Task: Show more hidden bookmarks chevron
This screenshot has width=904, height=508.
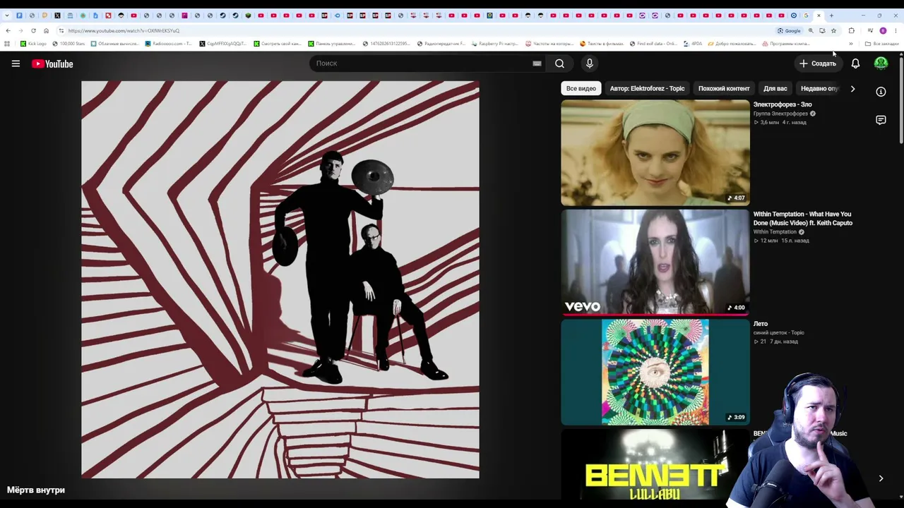Action: tap(851, 44)
